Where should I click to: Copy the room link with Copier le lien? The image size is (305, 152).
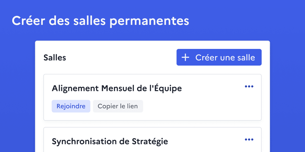(118, 106)
